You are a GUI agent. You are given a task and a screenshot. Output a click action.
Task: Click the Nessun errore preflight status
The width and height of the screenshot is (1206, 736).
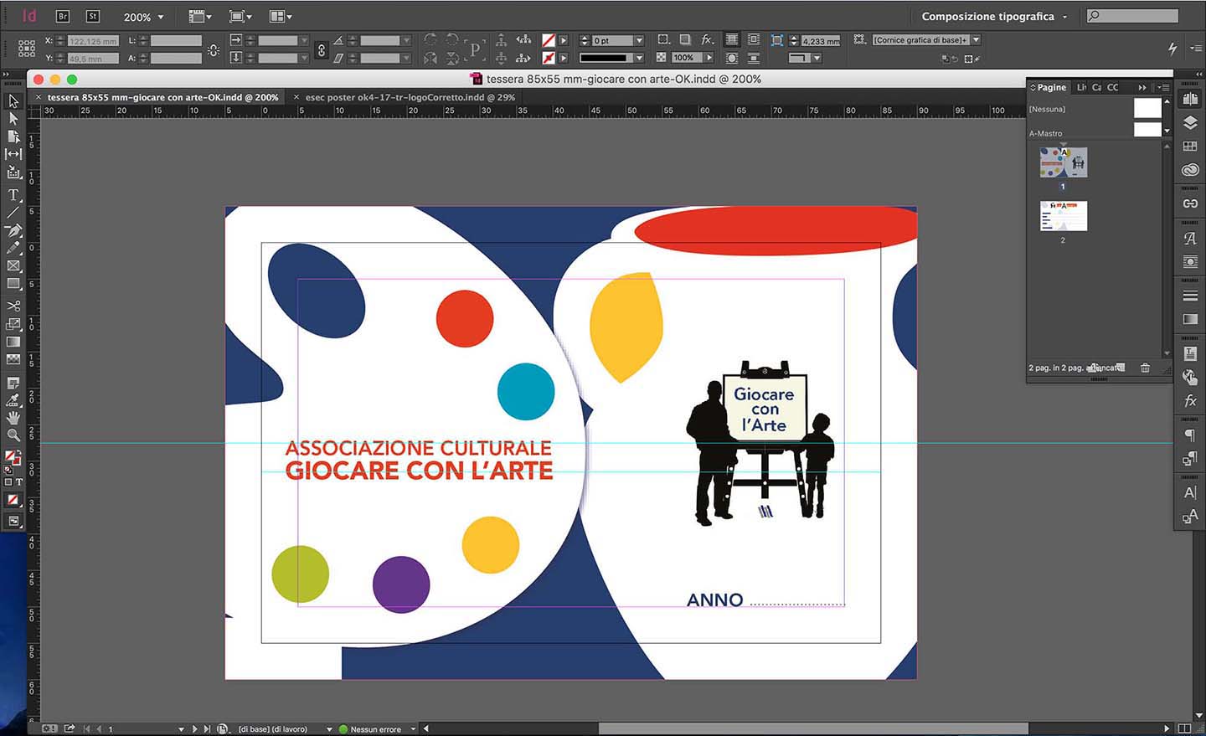pos(375,729)
